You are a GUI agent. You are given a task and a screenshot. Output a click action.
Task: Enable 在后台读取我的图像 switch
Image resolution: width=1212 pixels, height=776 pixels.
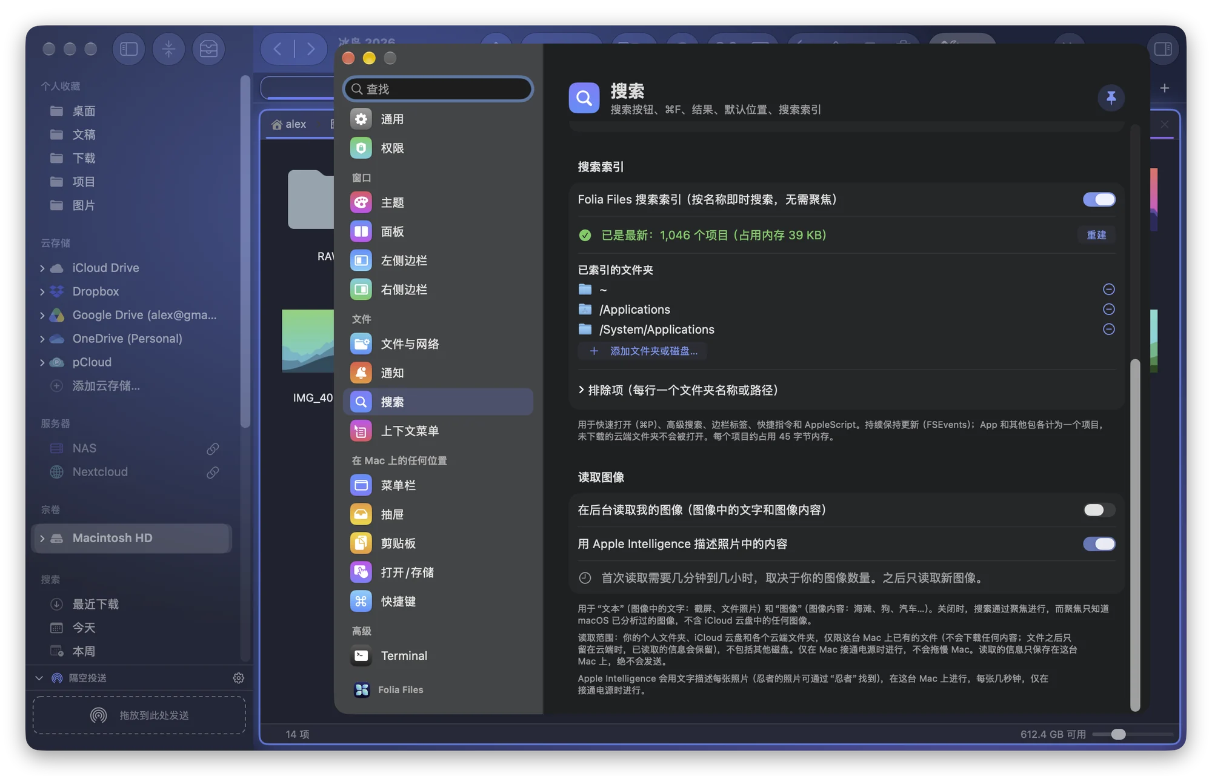point(1099,510)
